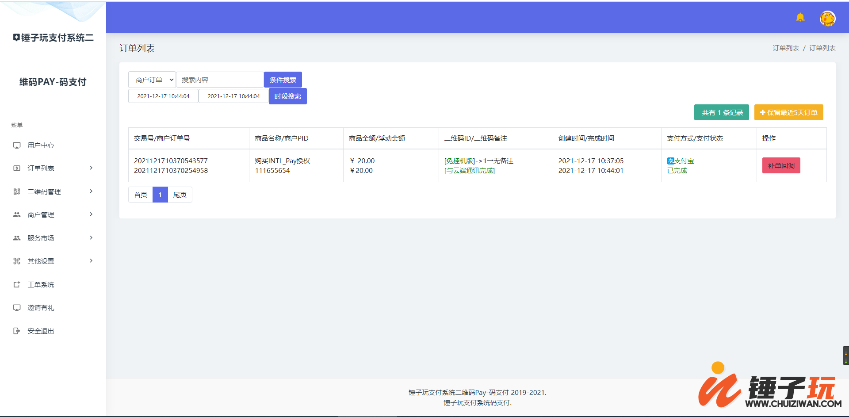Focus the 搜索内容 input field
This screenshot has width=849, height=417.
pos(220,80)
